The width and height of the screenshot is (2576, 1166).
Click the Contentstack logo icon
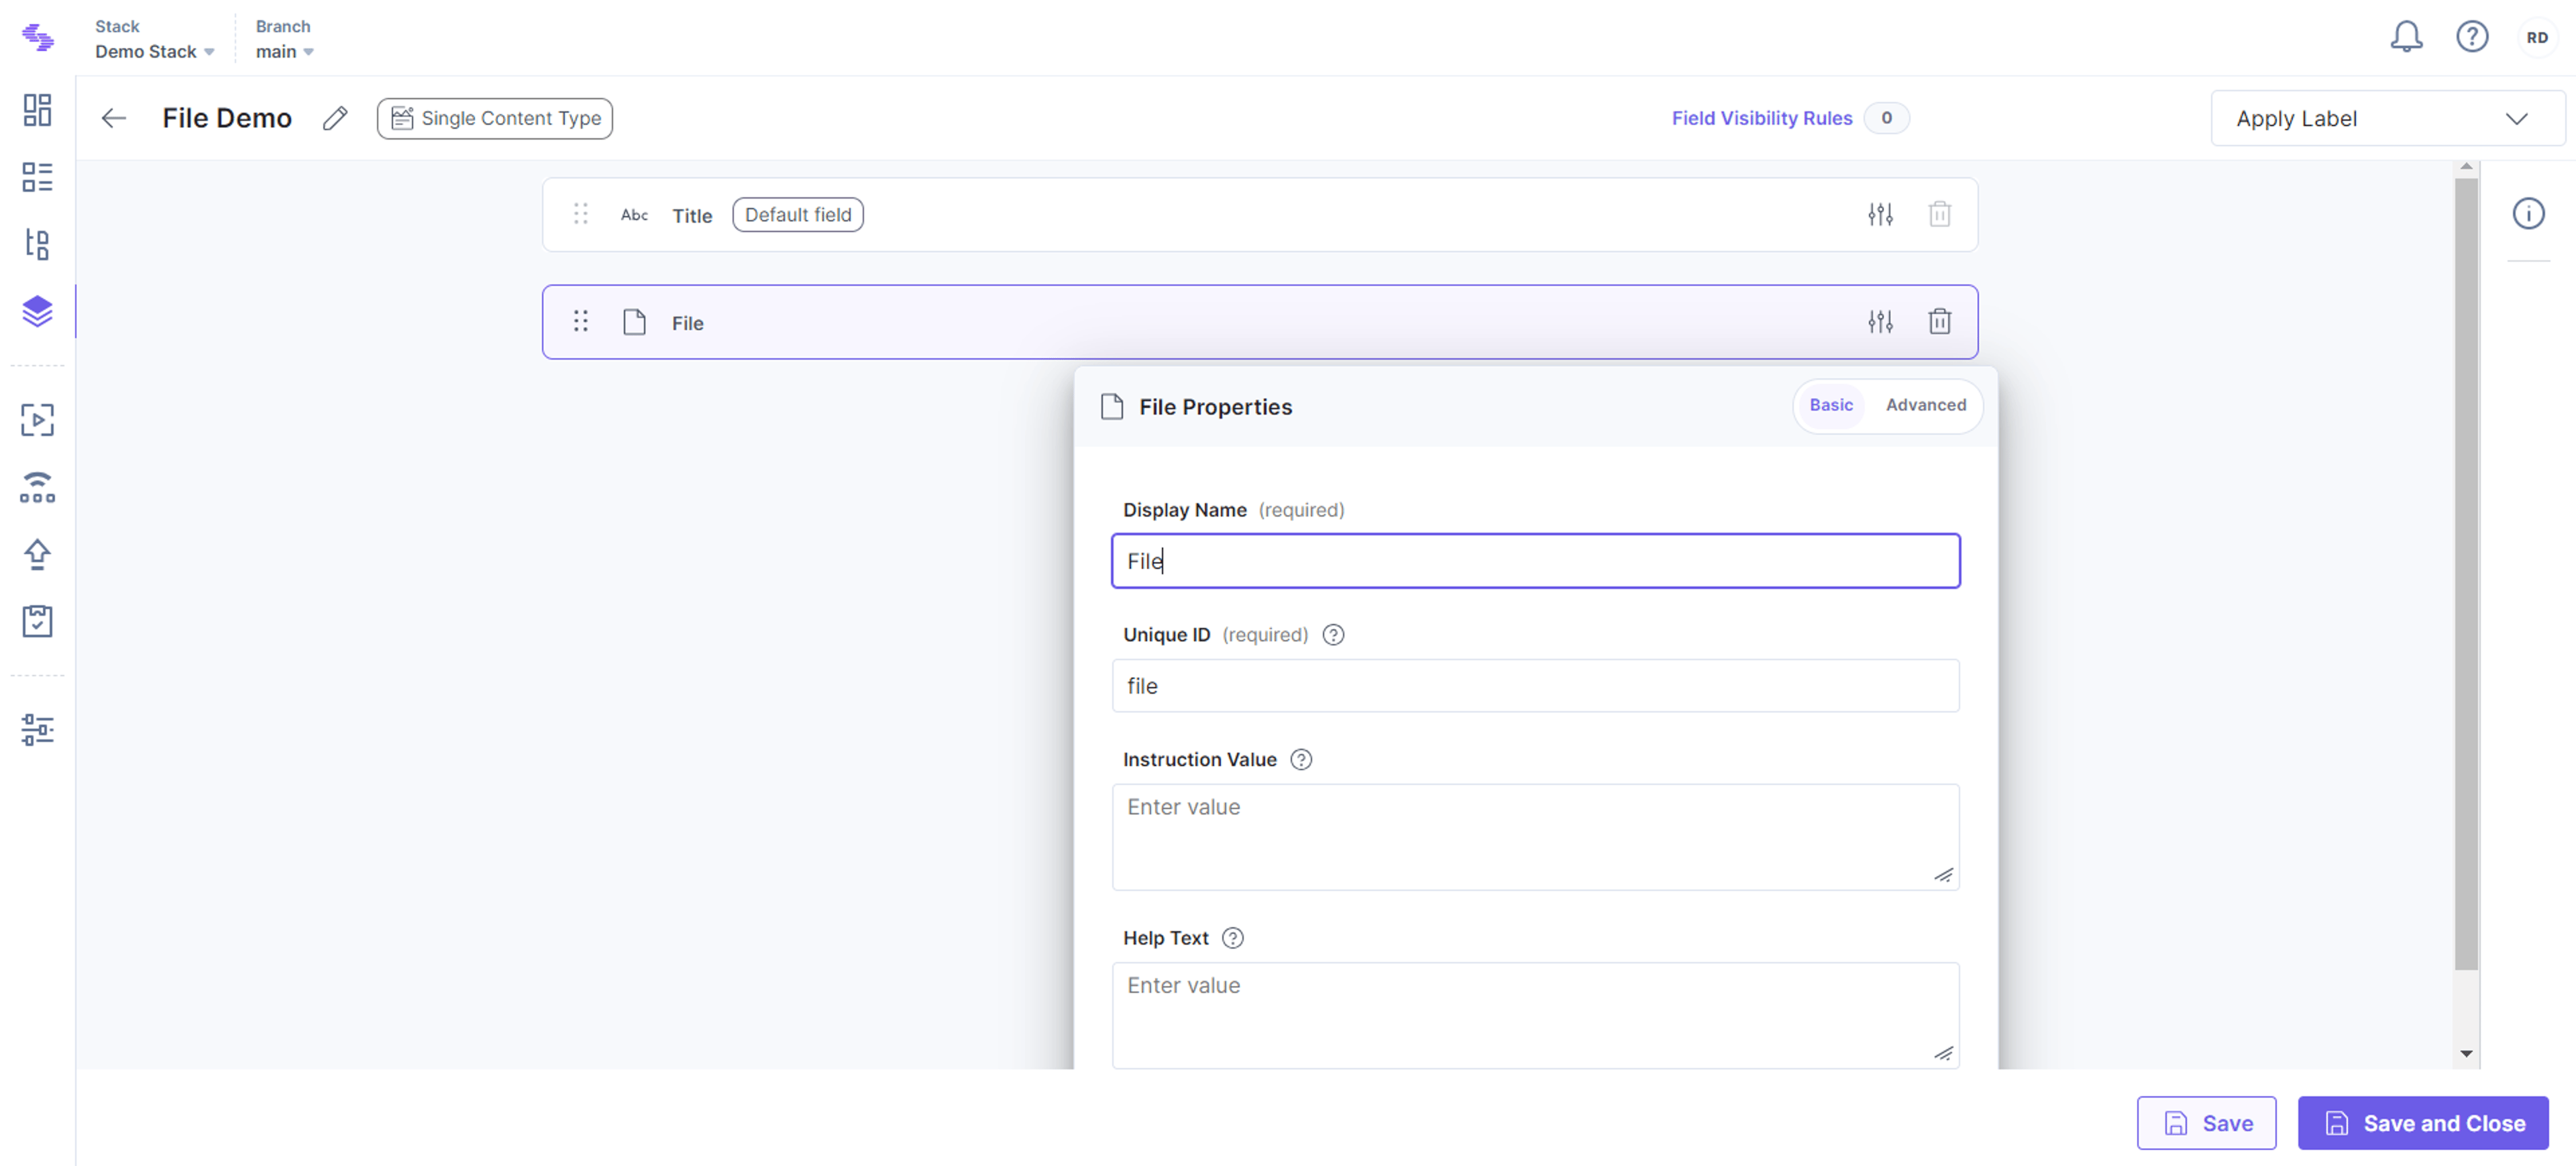coord(38,38)
